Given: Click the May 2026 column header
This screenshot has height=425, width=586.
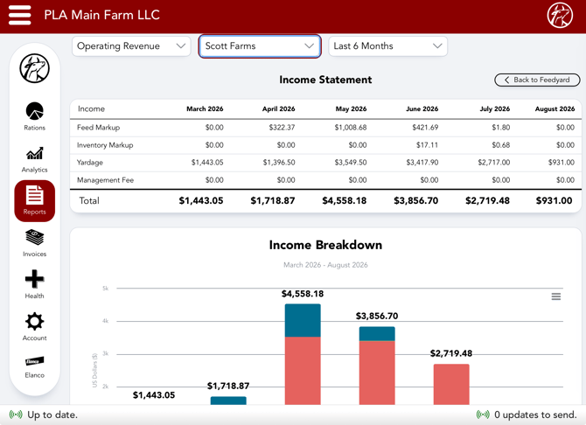Looking at the screenshot, I should click(351, 108).
